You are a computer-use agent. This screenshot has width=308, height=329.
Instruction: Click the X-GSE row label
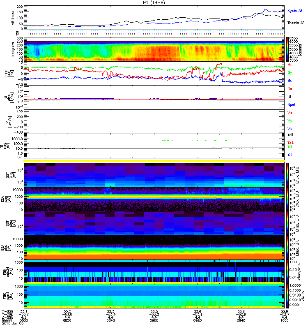[x=7, y=311]
